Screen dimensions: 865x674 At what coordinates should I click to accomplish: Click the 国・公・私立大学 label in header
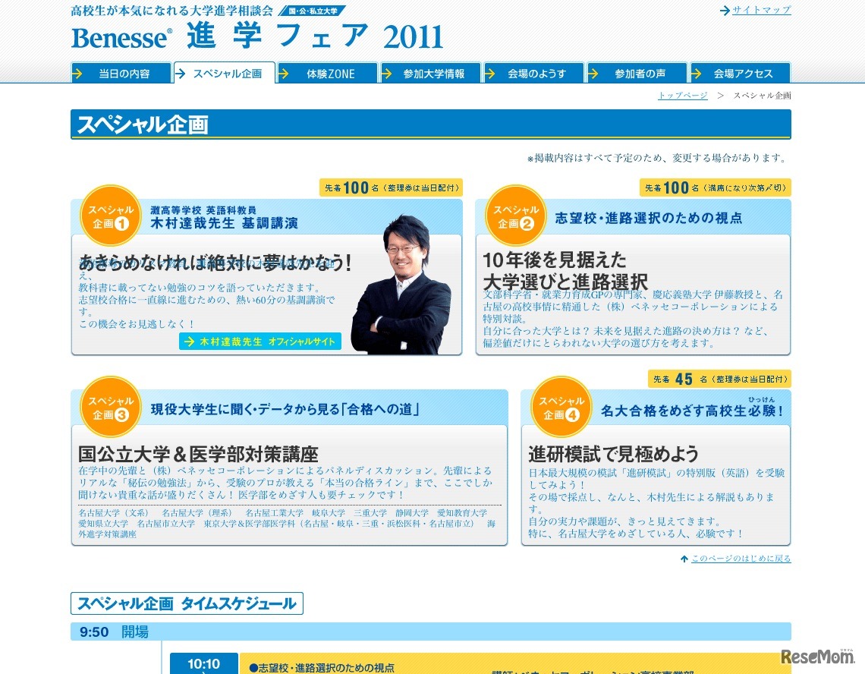313,11
